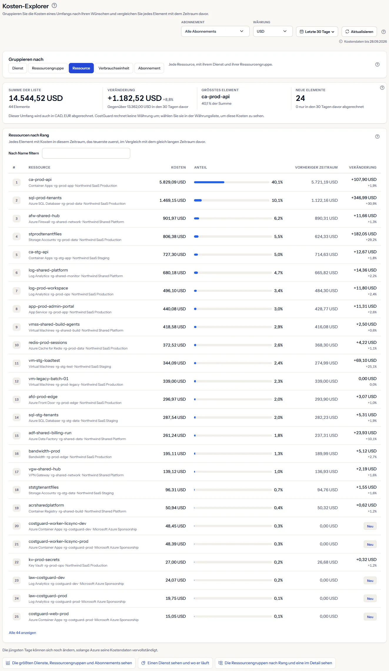Select resource kv-prod-secrets
This screenshot has height=671, width=389.
44,560
